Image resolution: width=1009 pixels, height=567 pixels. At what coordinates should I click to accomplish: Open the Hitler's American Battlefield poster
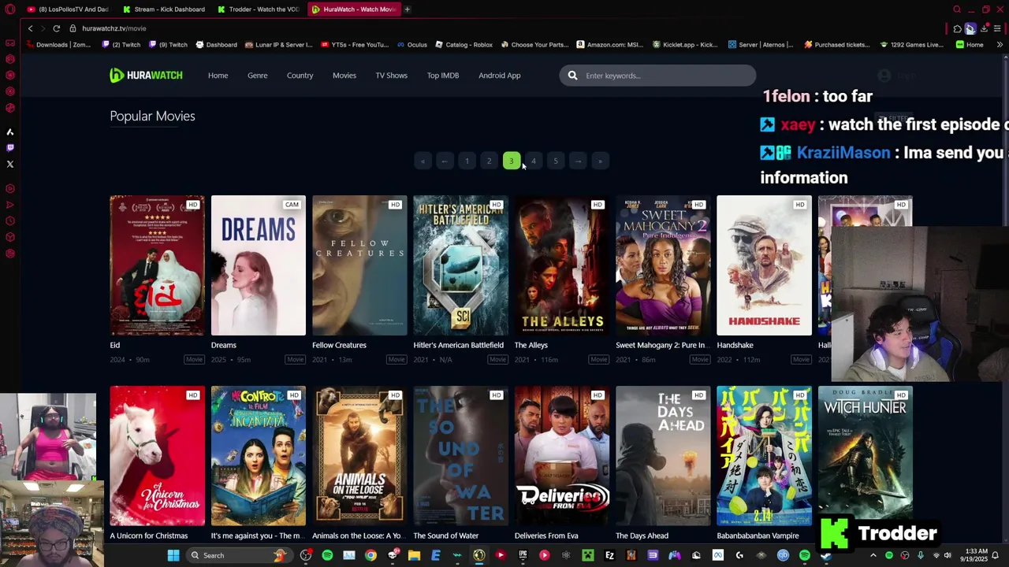point(460,265)
